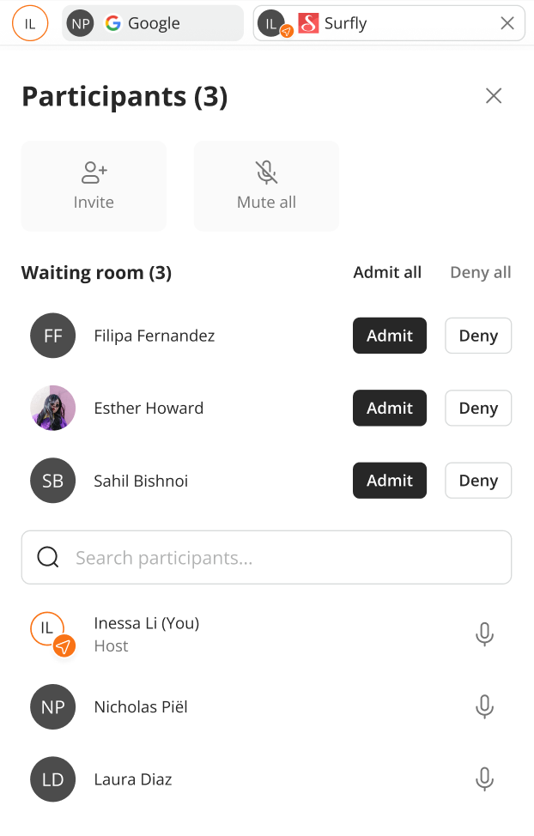This screenshot has width=534, height=836.
Task: Mute Laura Diaz's microphone
Action: (484, 779)
